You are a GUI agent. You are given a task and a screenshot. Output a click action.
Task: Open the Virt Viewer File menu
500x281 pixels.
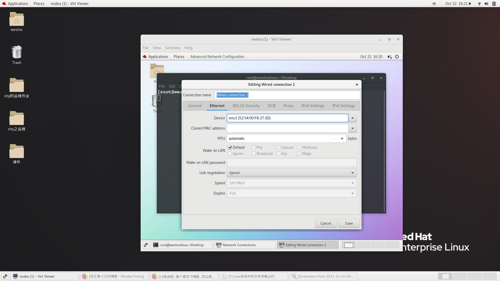[x=146, y=48]
